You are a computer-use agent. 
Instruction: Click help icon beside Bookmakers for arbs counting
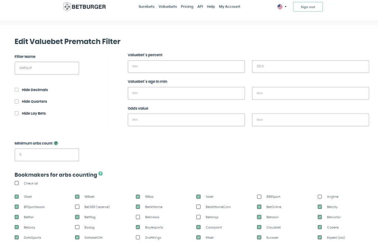click(100, 174)
